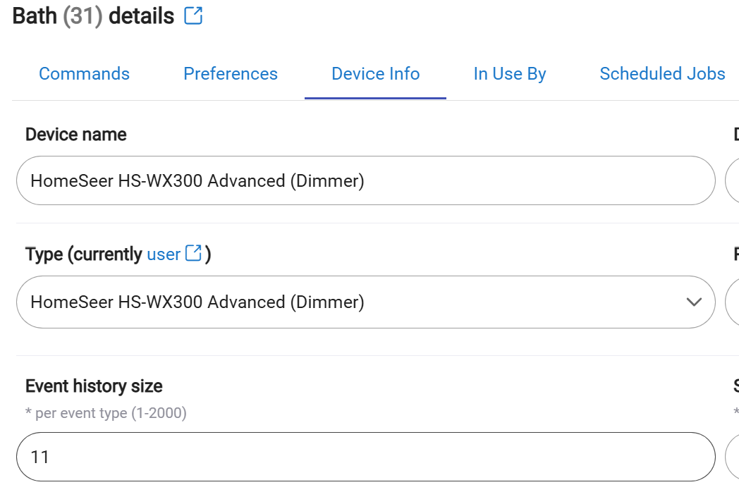Image resolution: width=739 pixels, height=492 pixels.
Task: Click the Device name text field
Action: coord(366,180)
